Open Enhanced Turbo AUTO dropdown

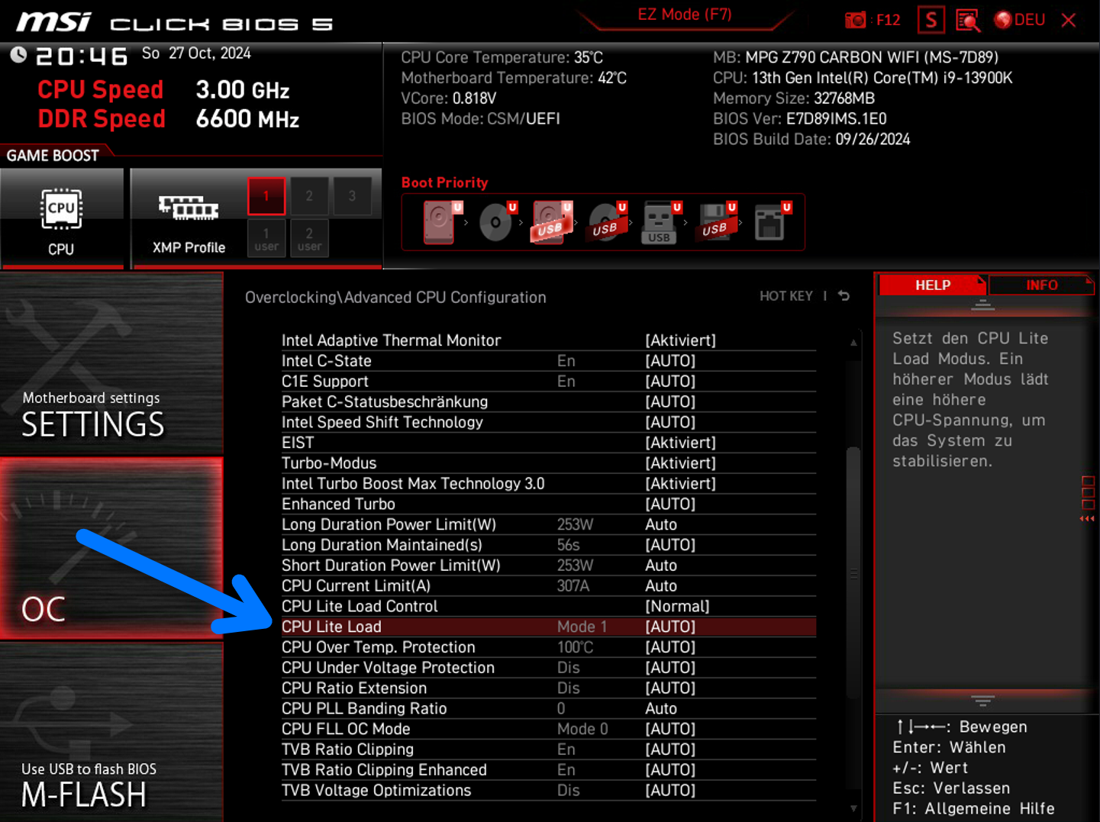670,504
